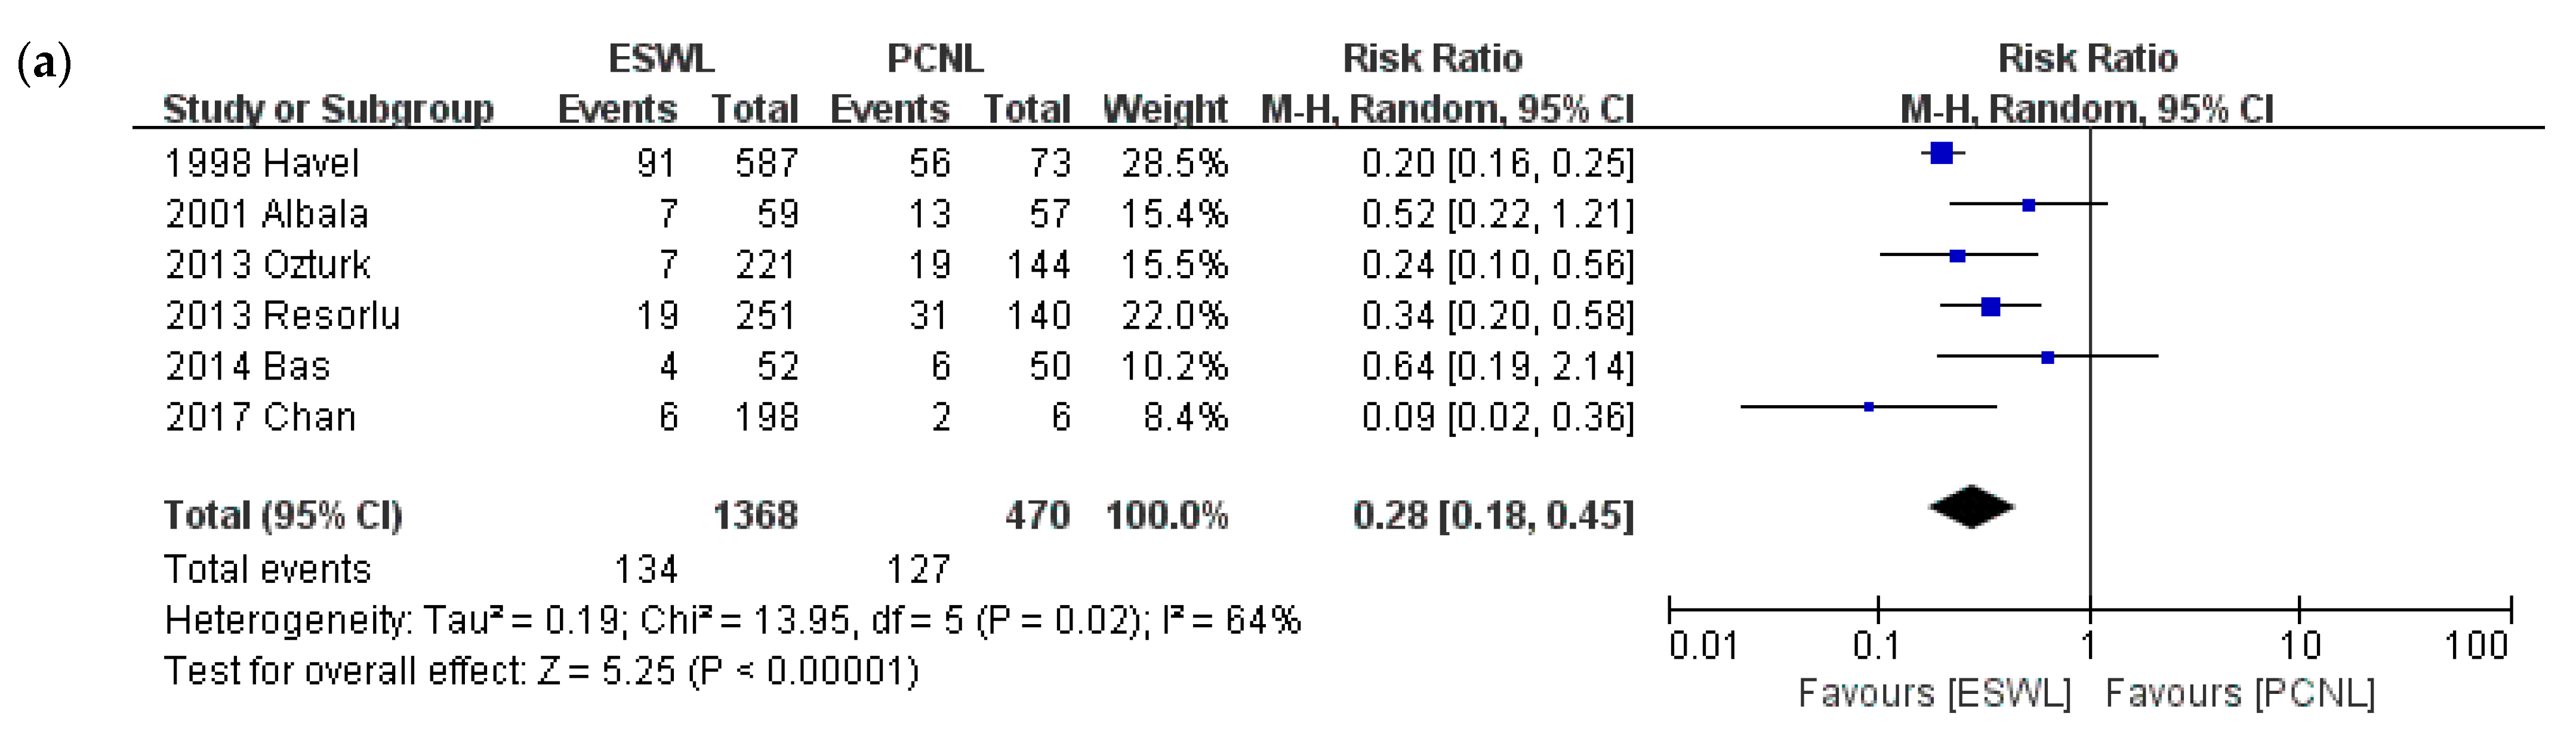This screenshot has height=750, width=2576.
Task: Select the 2017 Chan study label
Action: [x=260, y=417]
